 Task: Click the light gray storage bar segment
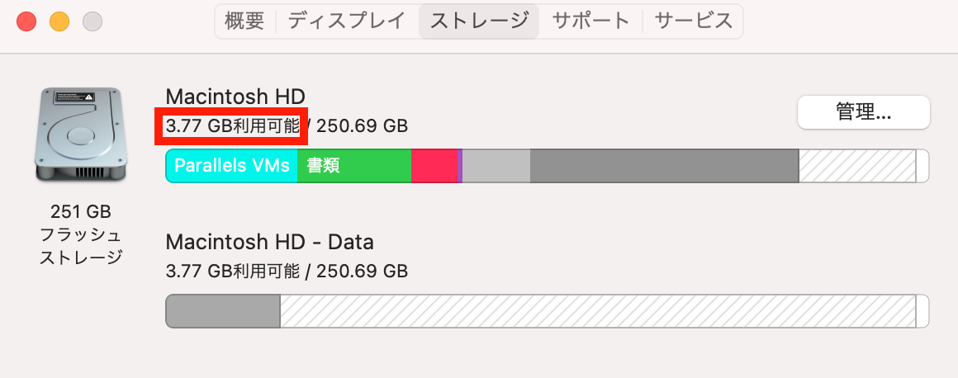[496, 166]
